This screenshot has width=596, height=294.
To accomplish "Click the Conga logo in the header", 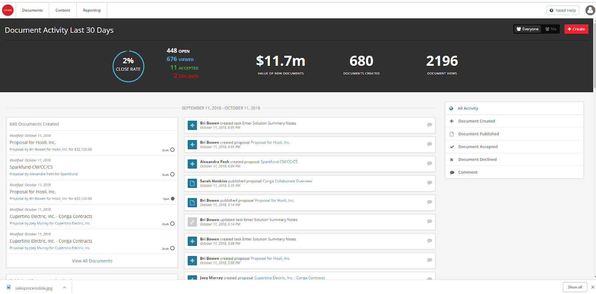I will (x=8, y=10).
